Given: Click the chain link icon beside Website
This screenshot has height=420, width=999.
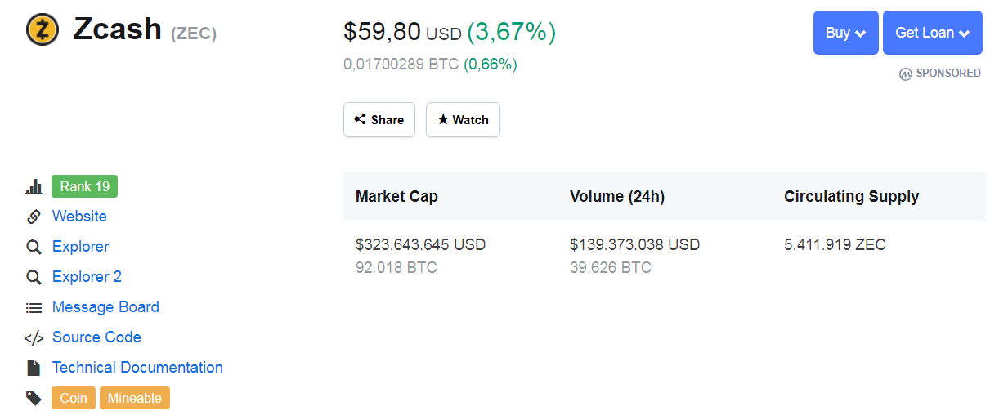Looking at the screenshot, I should [34, 217].
